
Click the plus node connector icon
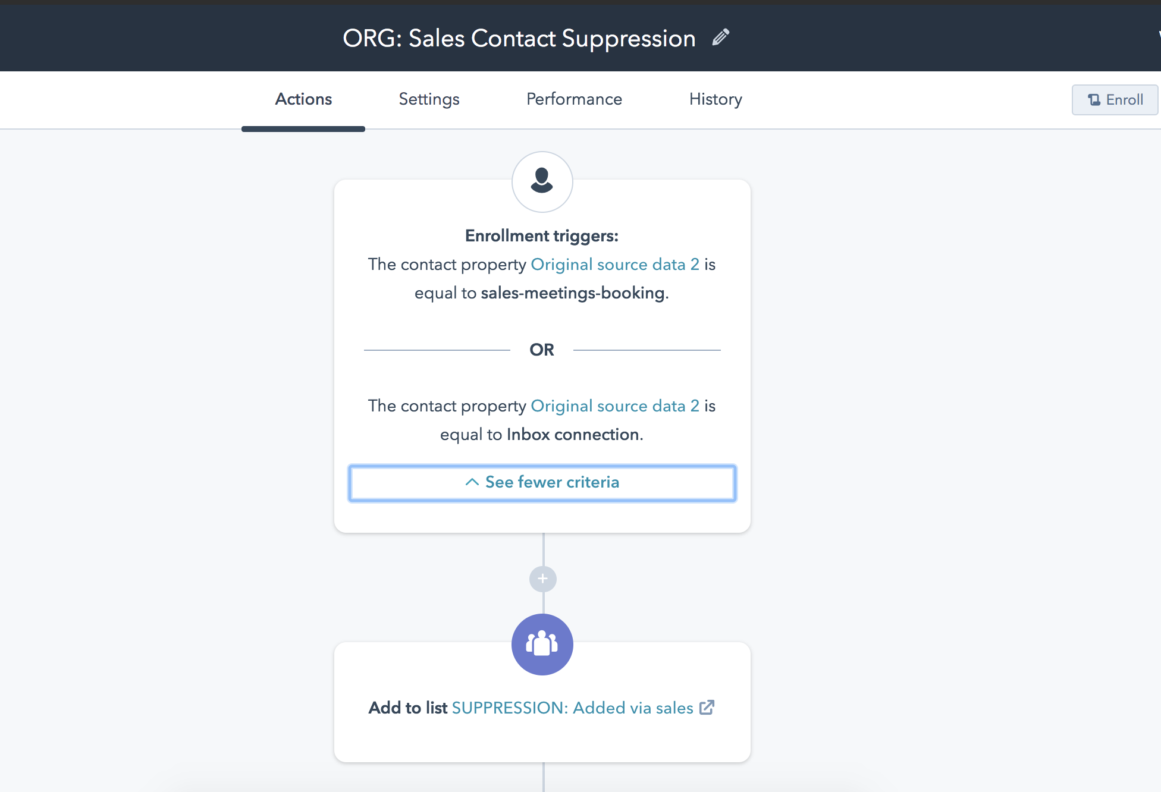tap(542, 579)
